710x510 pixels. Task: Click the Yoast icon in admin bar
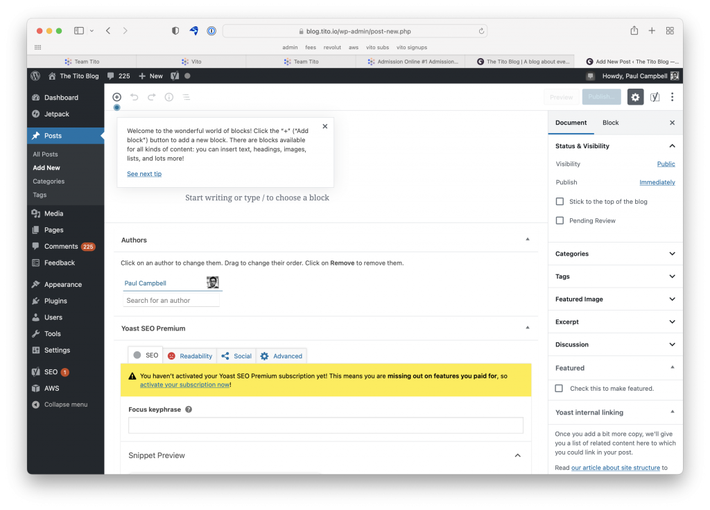tap(175, 76)
